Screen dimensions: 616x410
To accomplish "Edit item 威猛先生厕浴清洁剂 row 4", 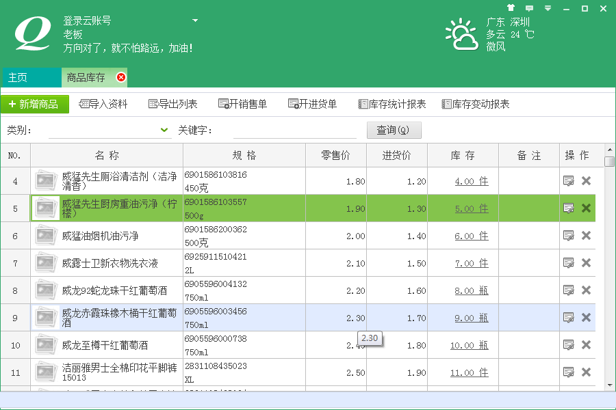I will (569, 181).
